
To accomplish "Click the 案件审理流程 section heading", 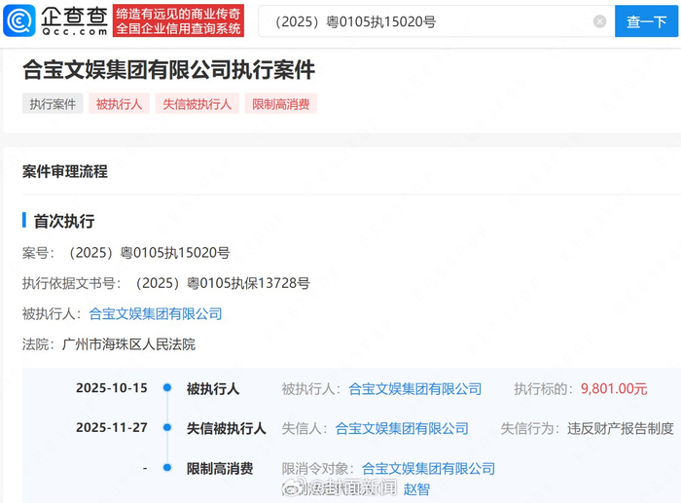I will point(65,171).
